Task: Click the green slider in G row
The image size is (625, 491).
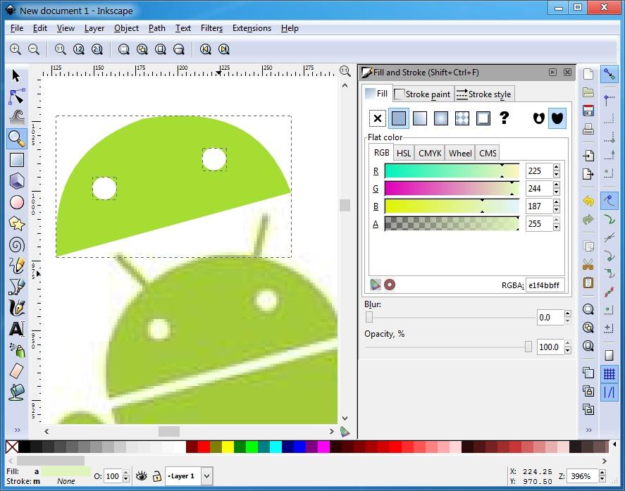Action: [452, 189]
